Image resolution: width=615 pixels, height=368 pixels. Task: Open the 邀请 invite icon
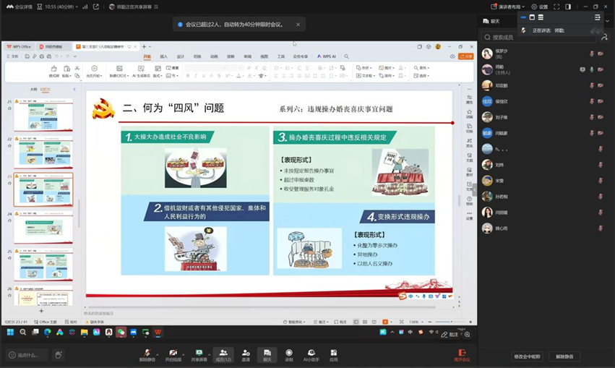click(246, 352)
